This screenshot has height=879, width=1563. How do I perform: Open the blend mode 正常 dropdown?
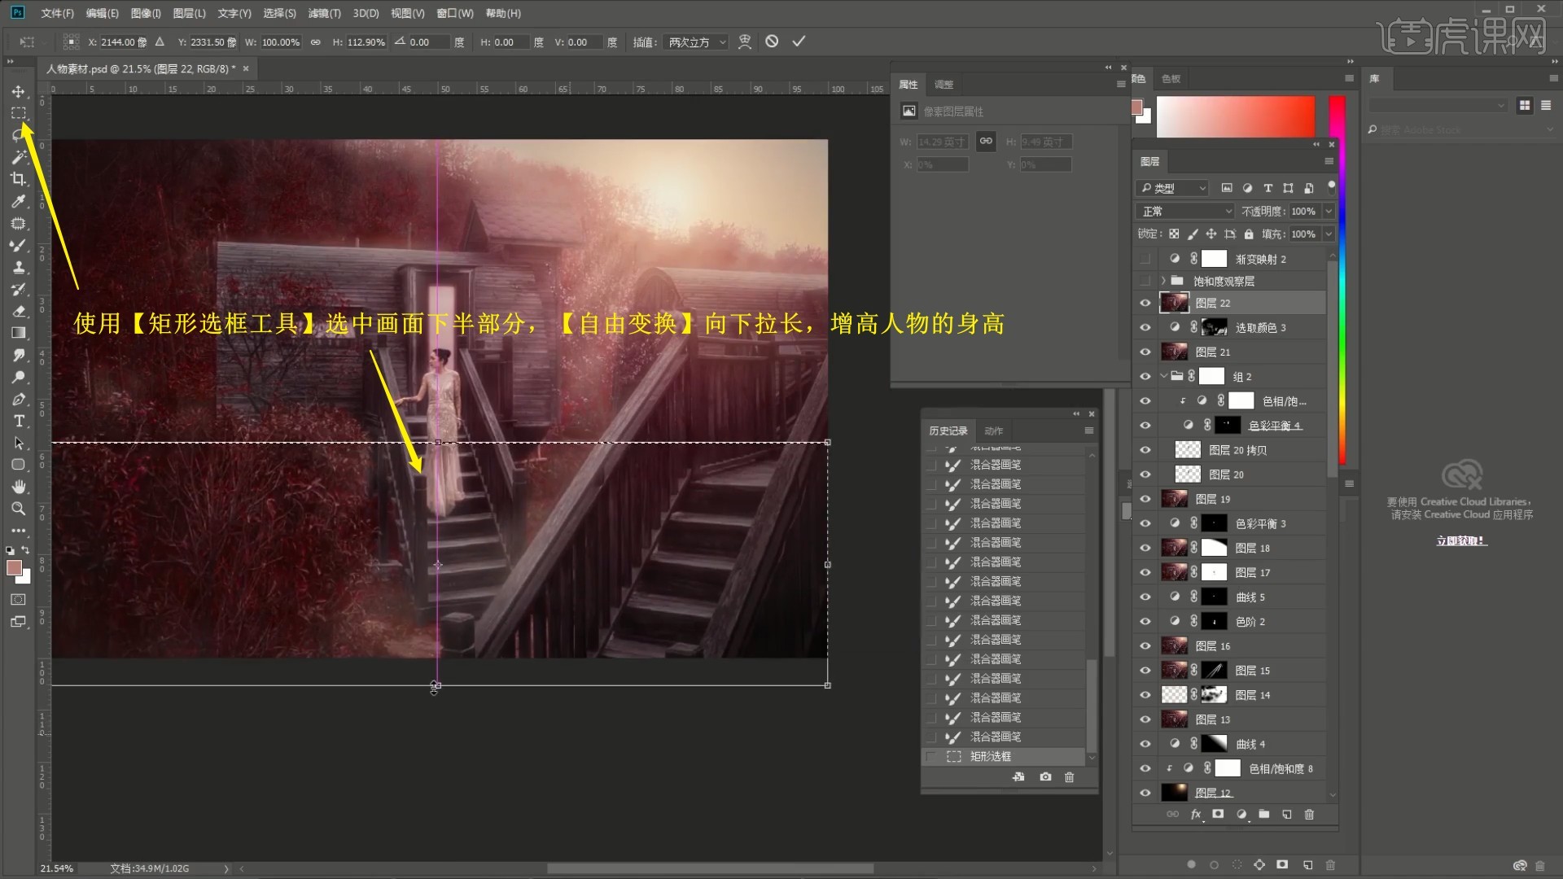click(1186, 212)
